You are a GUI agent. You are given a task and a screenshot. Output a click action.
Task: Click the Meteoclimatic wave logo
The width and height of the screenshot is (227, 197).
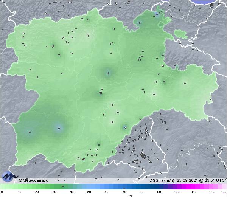[x=9, y=177]
